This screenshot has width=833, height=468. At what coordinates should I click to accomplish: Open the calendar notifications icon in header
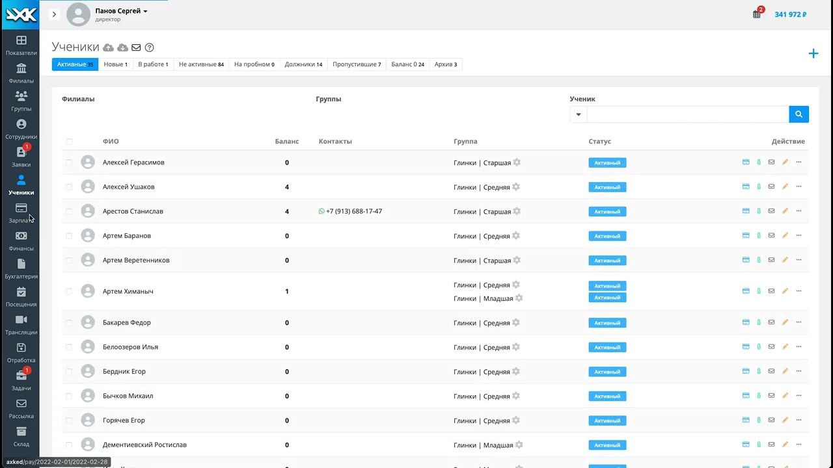[x=757, y=14]
